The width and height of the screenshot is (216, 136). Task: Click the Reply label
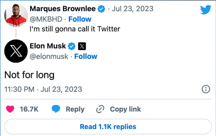click(75, 109)
